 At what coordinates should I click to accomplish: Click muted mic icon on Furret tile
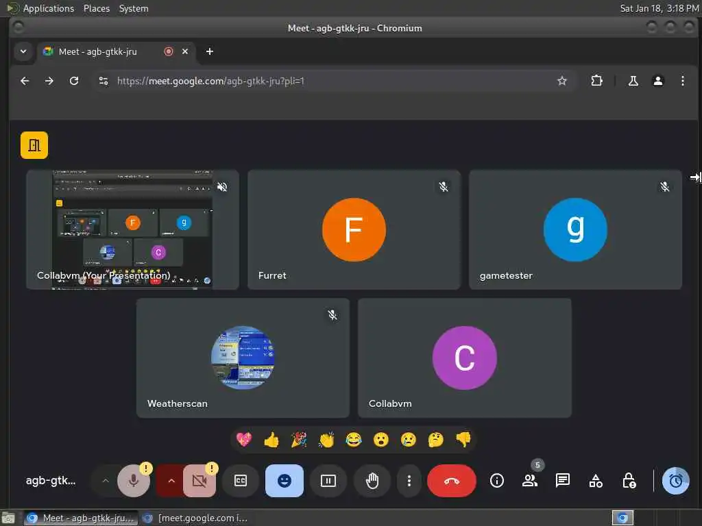pyautogui.click(x=444, y=186)
